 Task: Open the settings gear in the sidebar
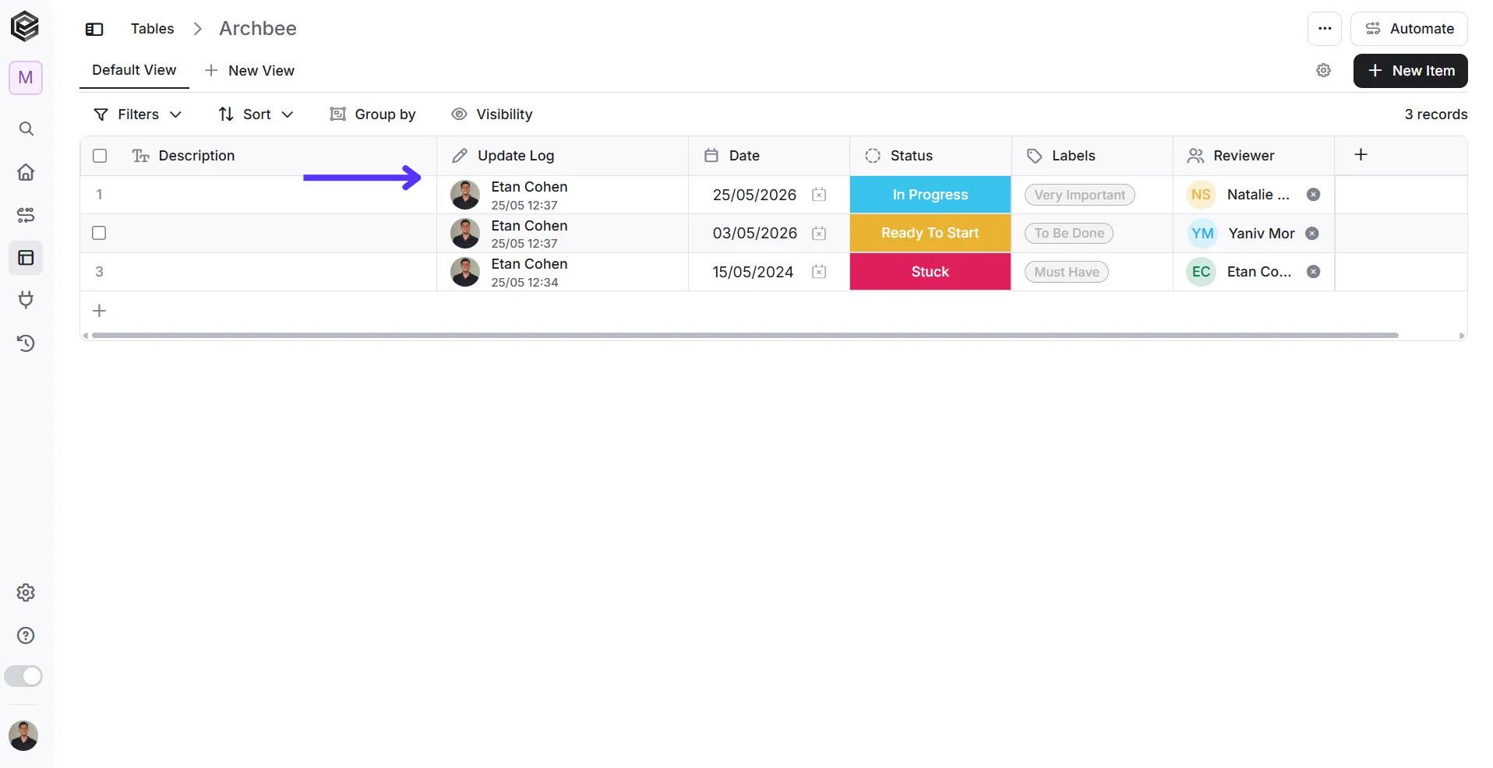[26, 593]
